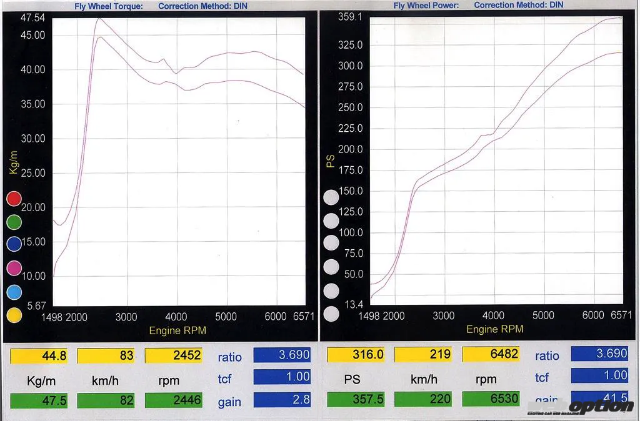Click the yellow 2452 rpm field
Viewport: 640px width, 421px height.
point(174,355)
